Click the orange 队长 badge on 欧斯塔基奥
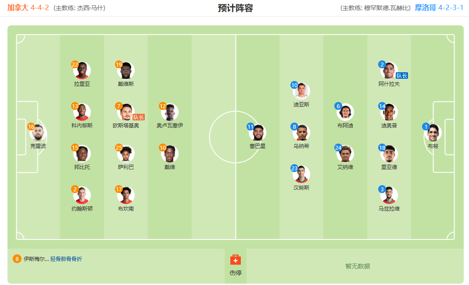The height and width of the screenshot is (285, 469). click(x=139, y=117)
